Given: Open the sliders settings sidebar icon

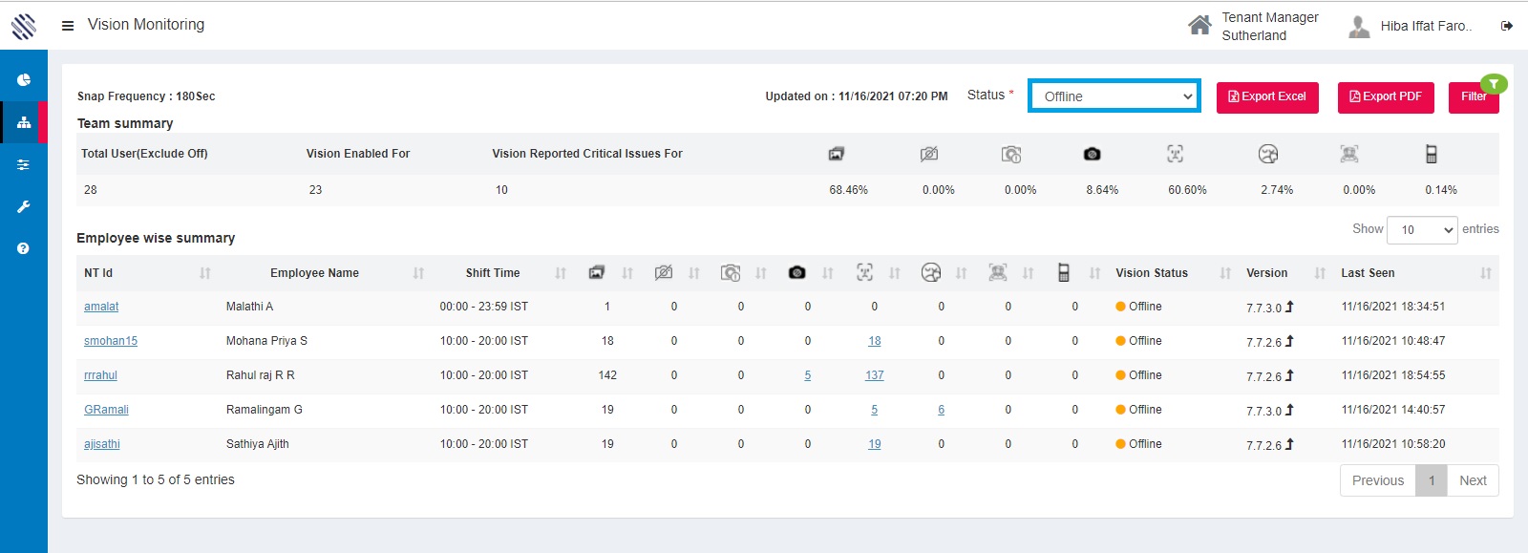Looking at the screenshot, I should click(x=24, y=165).
